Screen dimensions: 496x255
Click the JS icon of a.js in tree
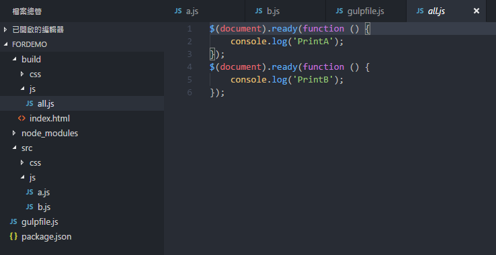tap(30, 192)
